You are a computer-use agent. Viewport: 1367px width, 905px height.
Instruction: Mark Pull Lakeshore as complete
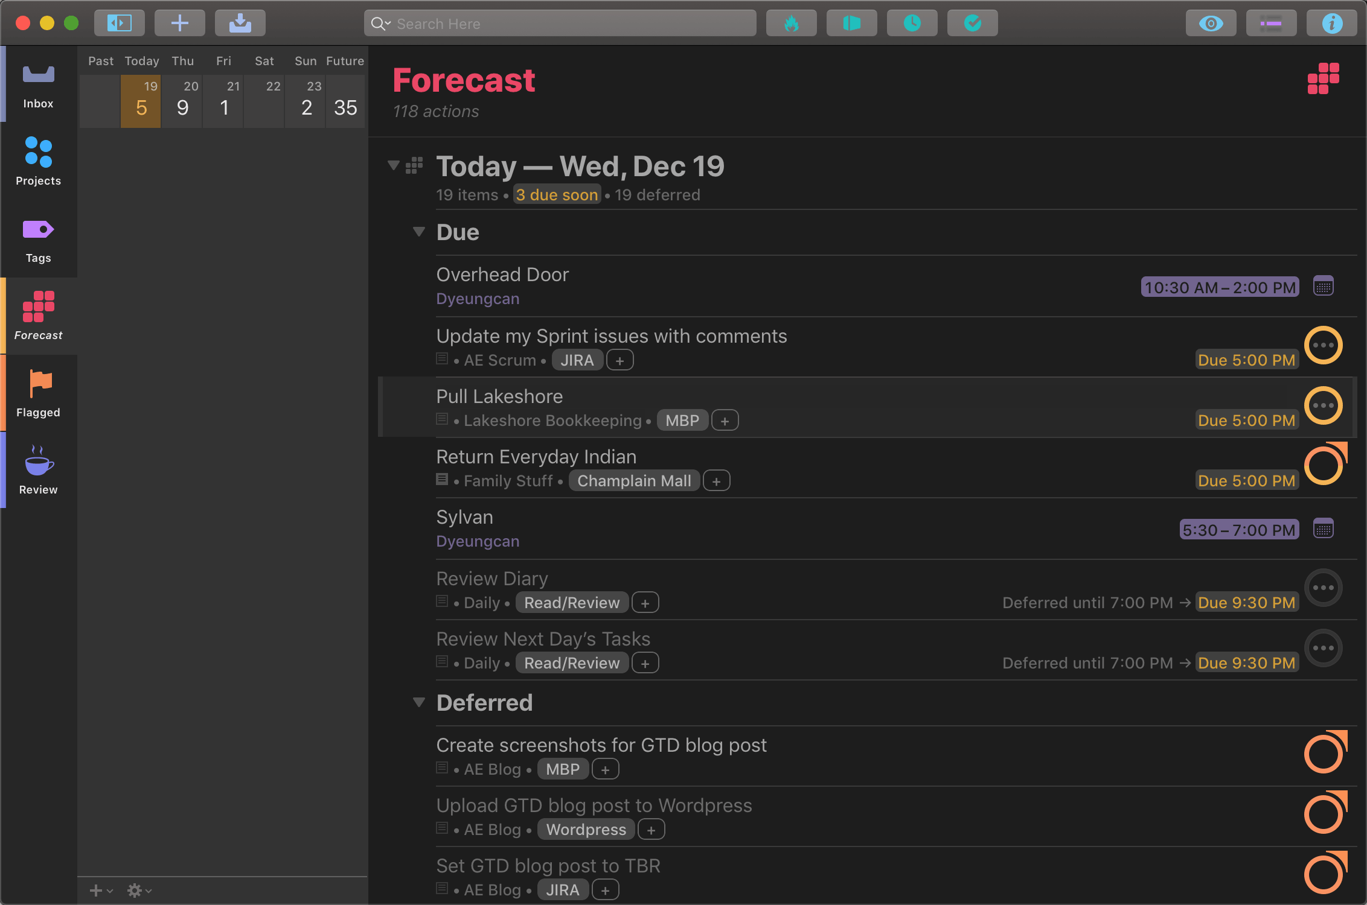1324,405
